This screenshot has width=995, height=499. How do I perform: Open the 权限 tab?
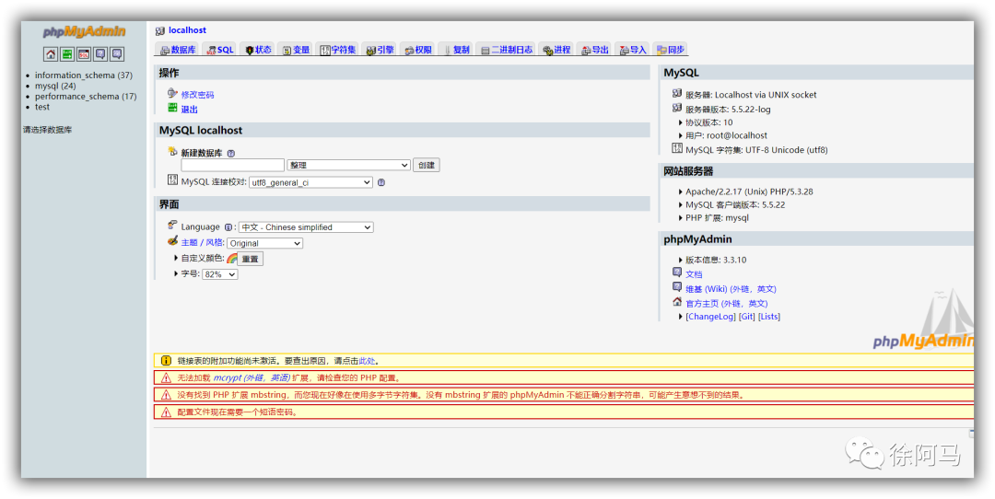pyautogui.click(x=418, y=50)
